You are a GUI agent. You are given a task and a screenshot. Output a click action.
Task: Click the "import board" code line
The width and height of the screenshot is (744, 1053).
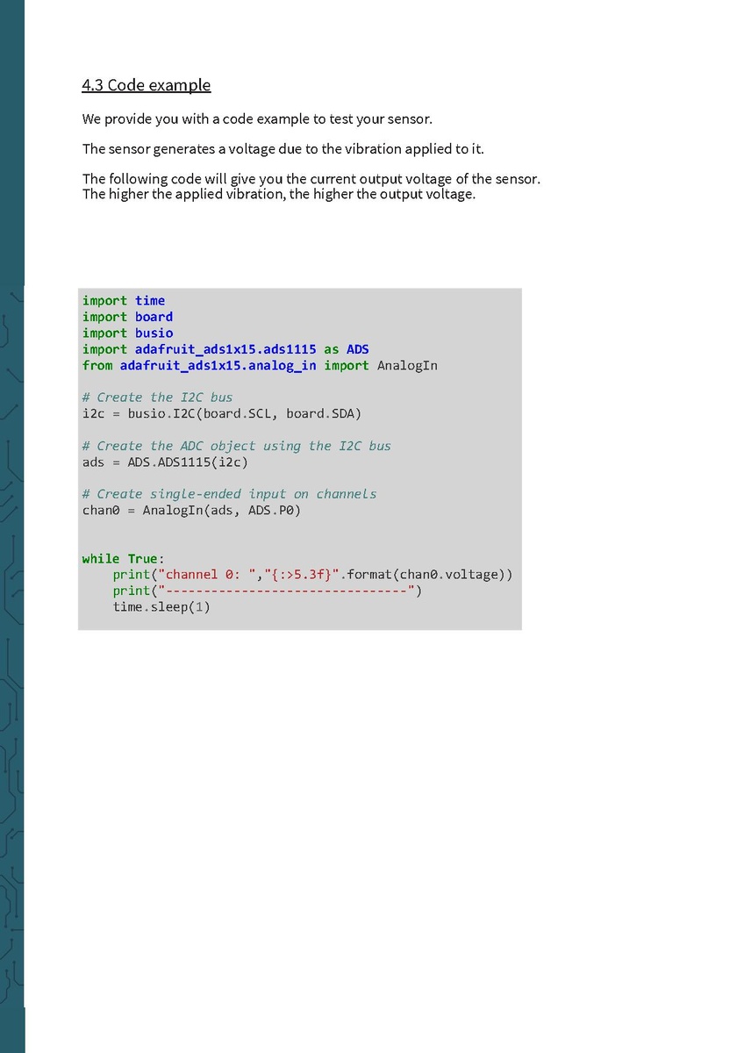127,317
